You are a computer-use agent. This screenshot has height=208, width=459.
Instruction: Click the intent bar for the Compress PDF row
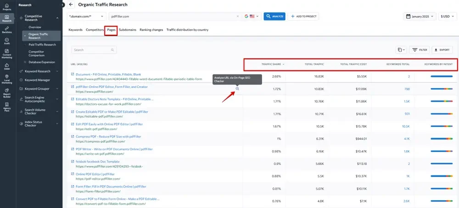coord(442,139)
